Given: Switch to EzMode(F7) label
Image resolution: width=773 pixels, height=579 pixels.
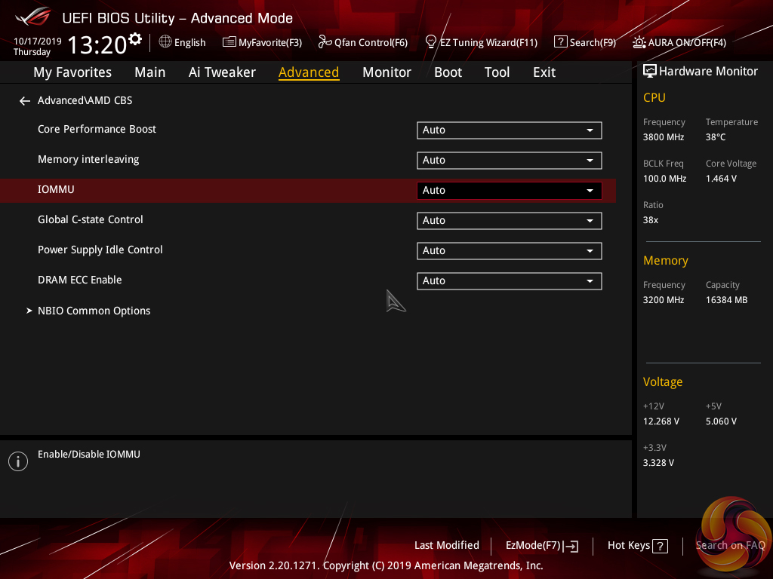Looking at the screenshot, I should tap(533, 546).
